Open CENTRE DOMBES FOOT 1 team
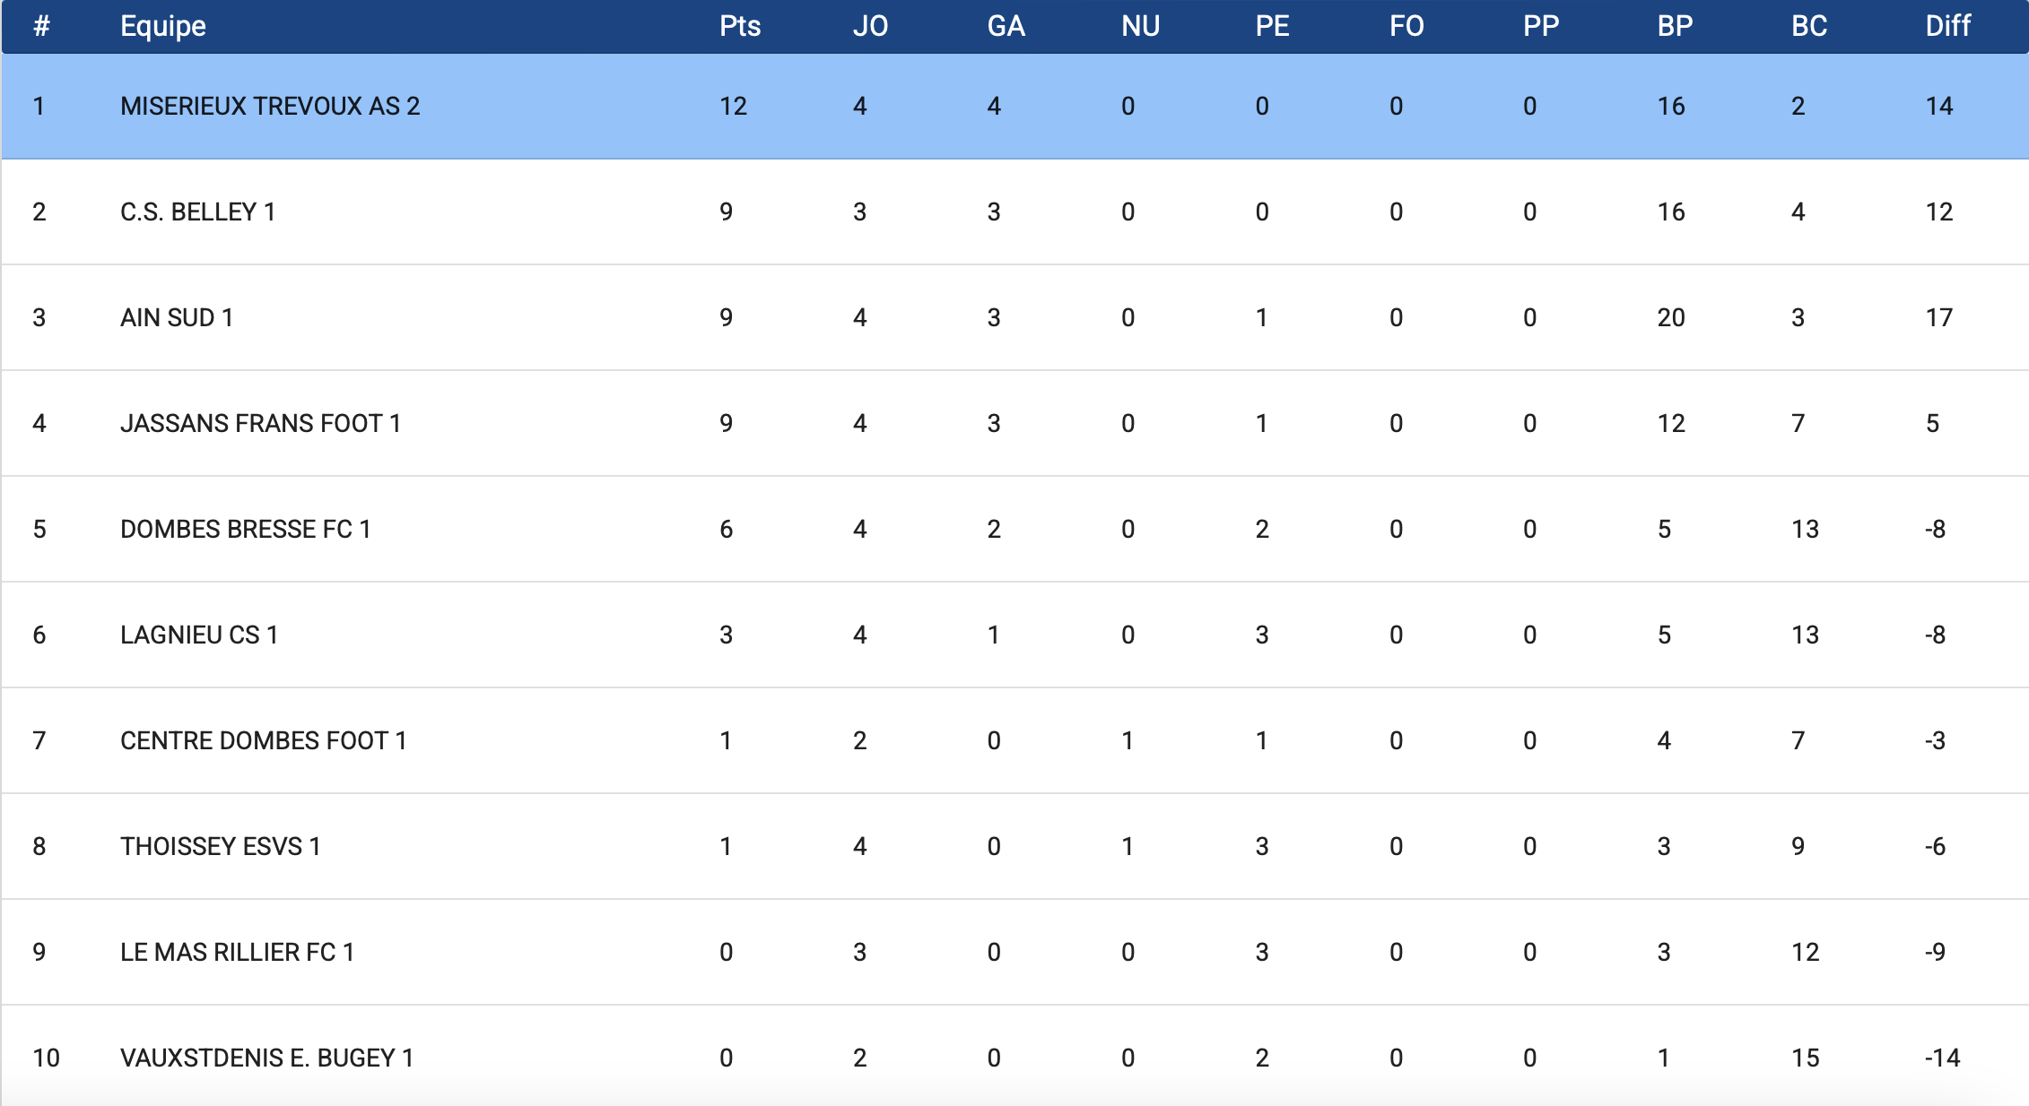 tap(263, 741)
